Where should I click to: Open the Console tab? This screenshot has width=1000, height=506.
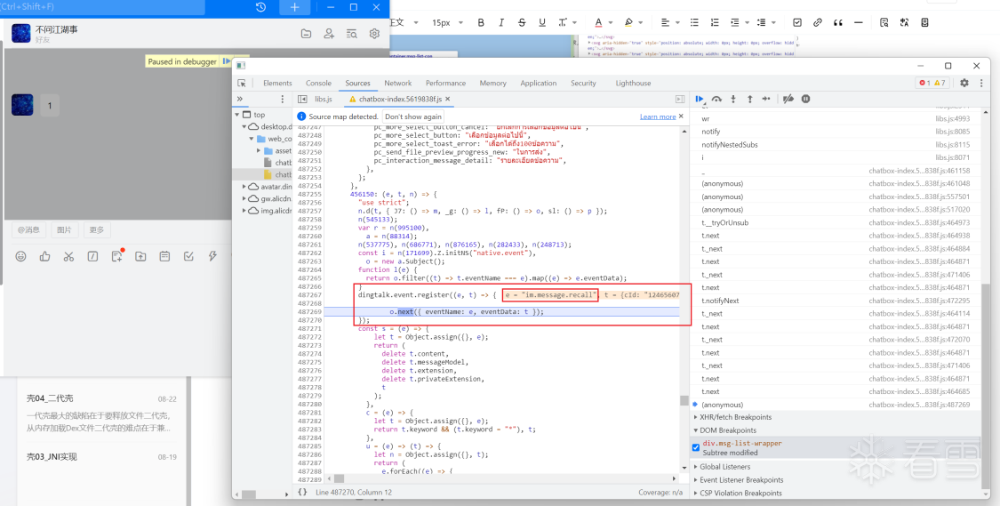click(x=318, y=83)
